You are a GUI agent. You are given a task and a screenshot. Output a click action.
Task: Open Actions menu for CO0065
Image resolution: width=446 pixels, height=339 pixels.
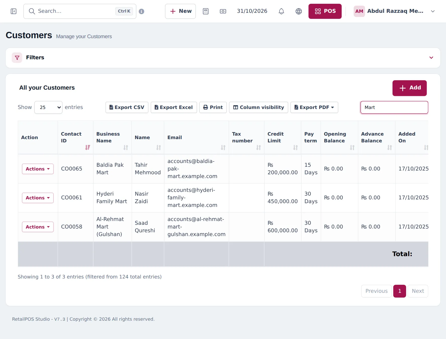click(38, 169)
